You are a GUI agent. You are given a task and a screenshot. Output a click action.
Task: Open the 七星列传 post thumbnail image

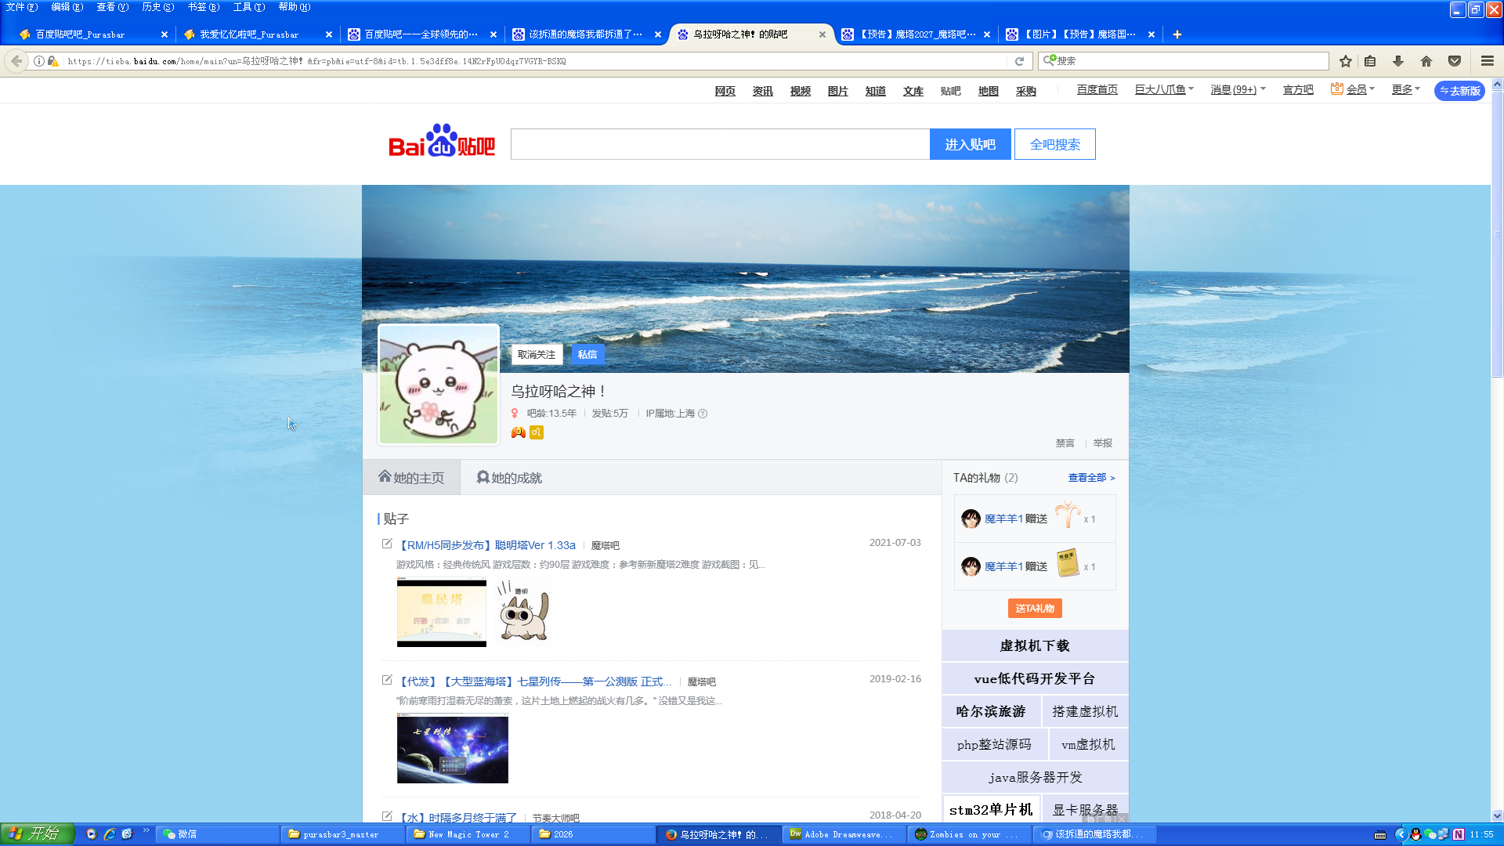pos(453,748)
